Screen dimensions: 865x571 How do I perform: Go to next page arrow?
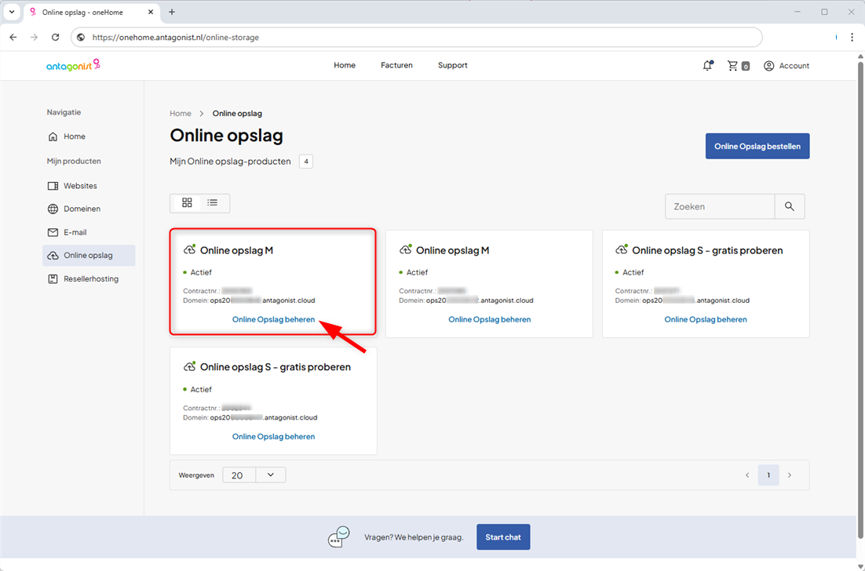tap(790, 475)
